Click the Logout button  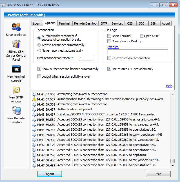tap(50, 174)
